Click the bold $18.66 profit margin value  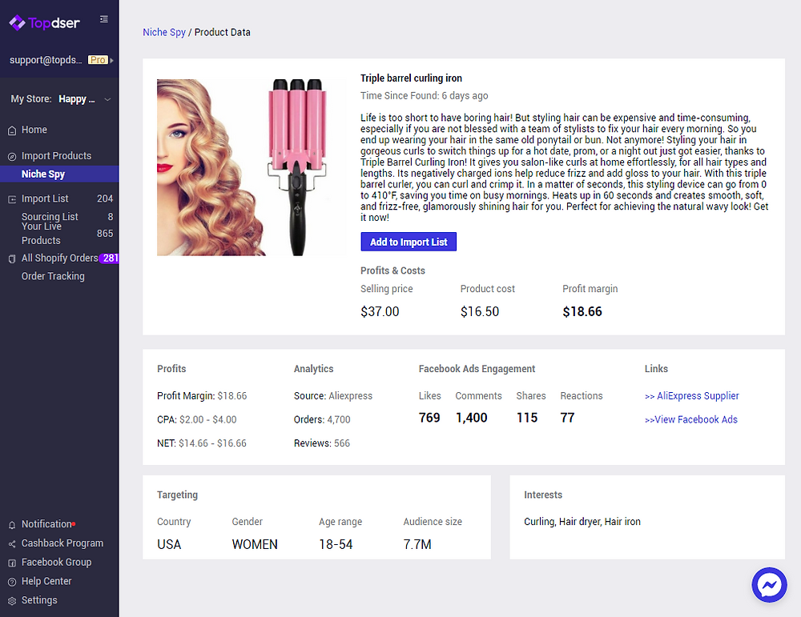point(582,311)
